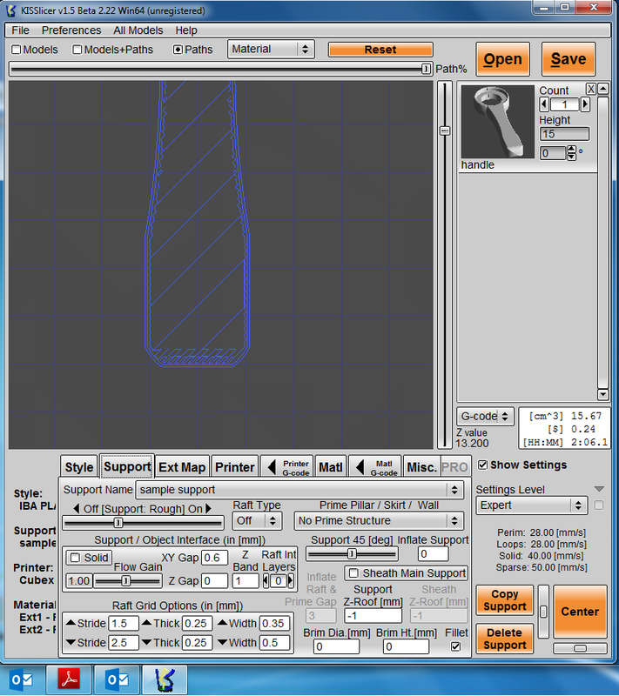Open the G-code display dropdown
The image size is (619, 696).
[485, 417]
